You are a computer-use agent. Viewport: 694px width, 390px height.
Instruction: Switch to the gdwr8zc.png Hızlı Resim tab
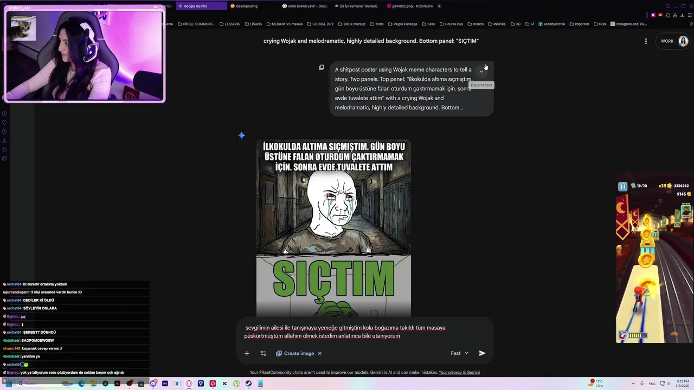click(x=409, y=6)
